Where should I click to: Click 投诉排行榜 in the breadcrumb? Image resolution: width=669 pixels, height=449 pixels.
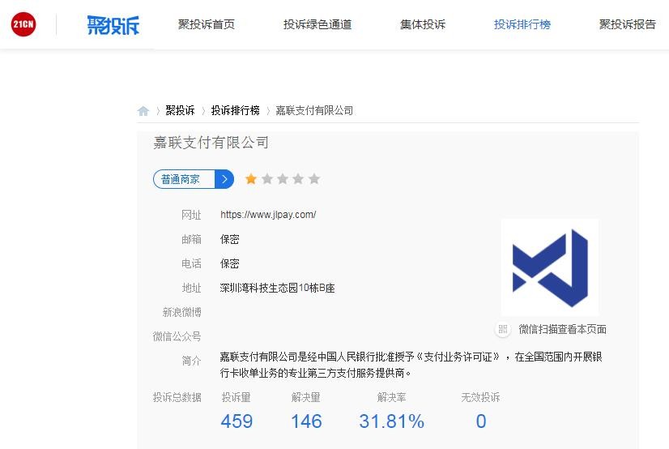coord(236,110)
